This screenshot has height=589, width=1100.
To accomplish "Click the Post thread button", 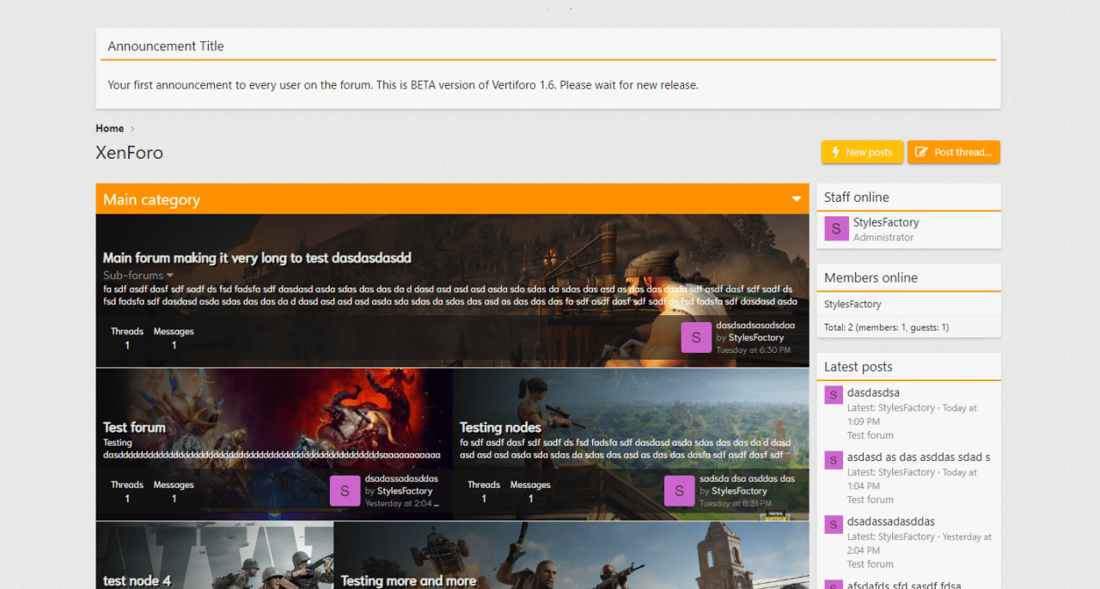I will tap(954, 152).
